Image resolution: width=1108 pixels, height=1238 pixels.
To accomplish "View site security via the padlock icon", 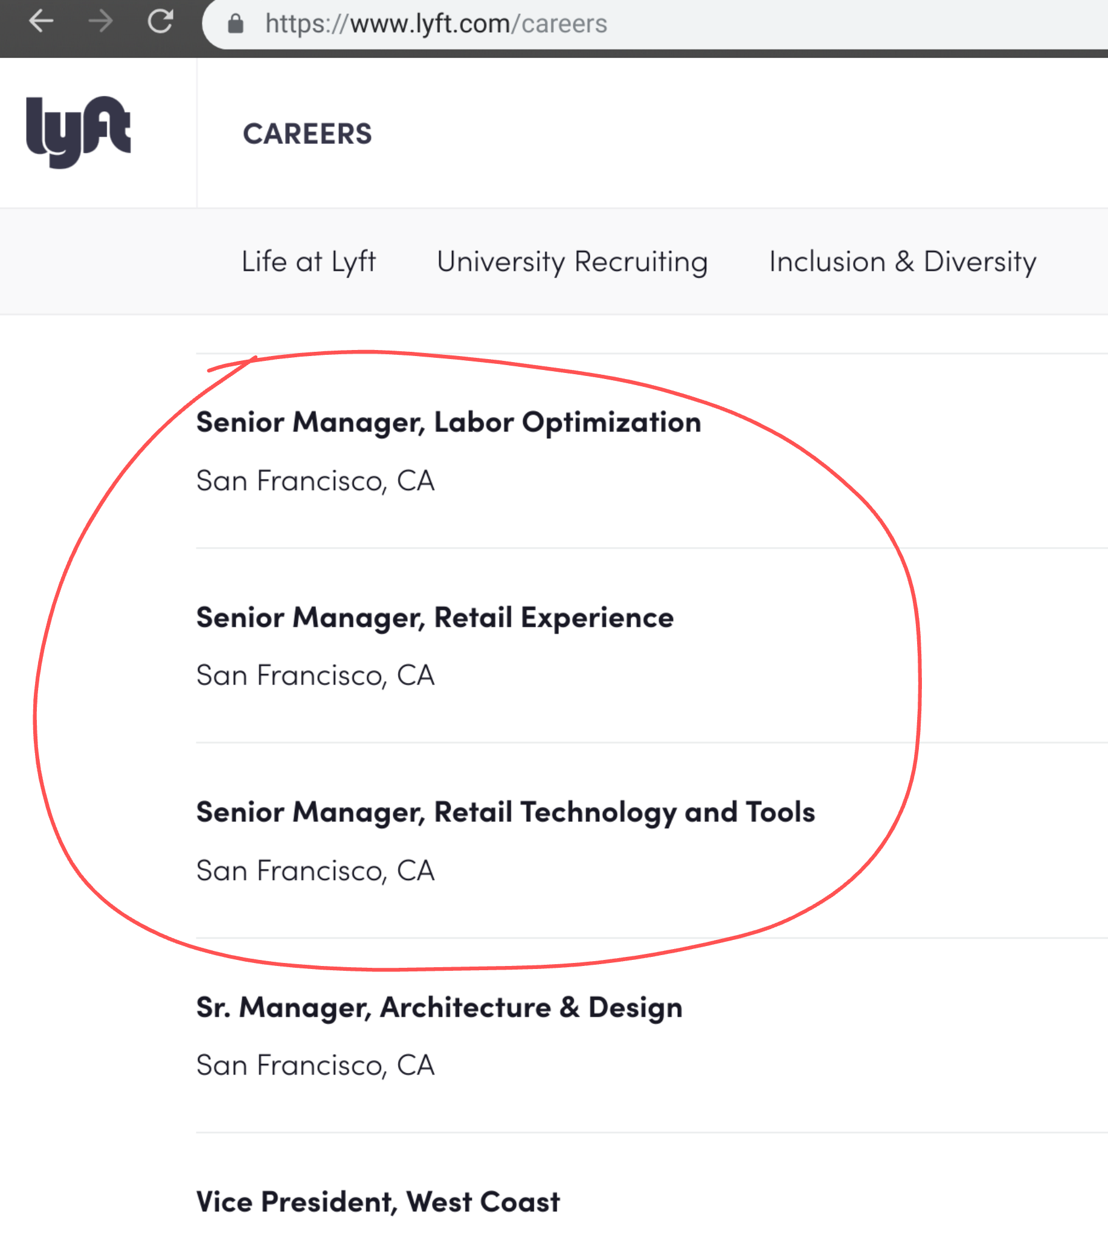I will pos(236,24).
